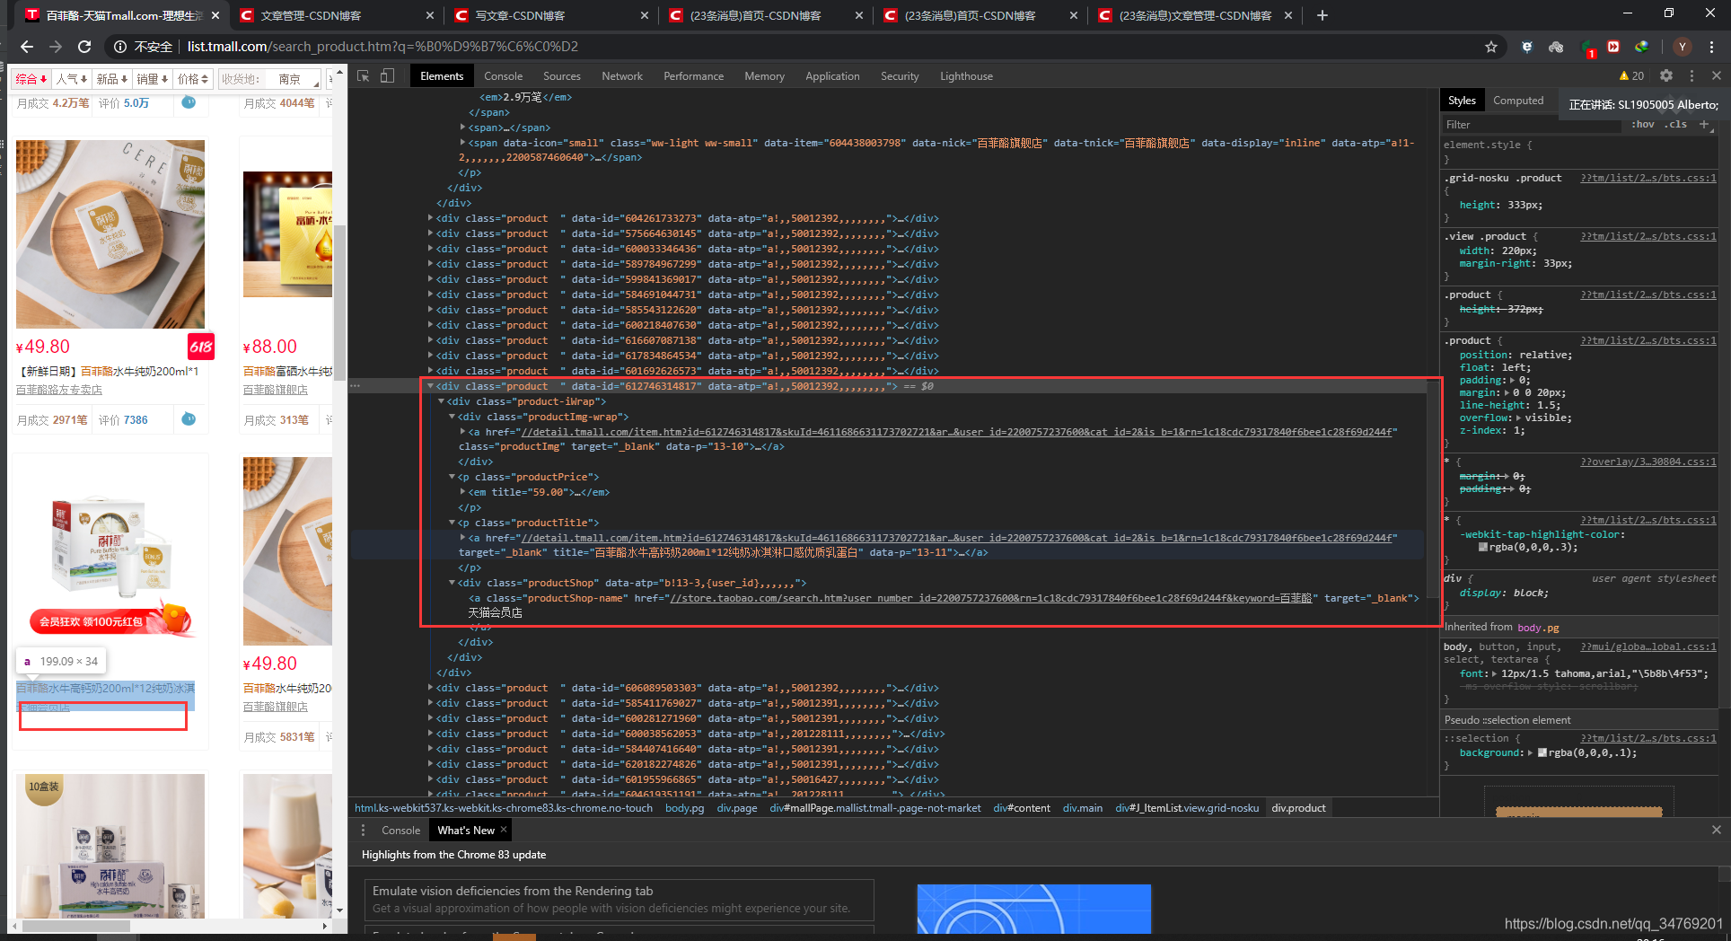Toggle the device toolbar icon
This screenshot has width=1731, height=941.
[387, 75]
